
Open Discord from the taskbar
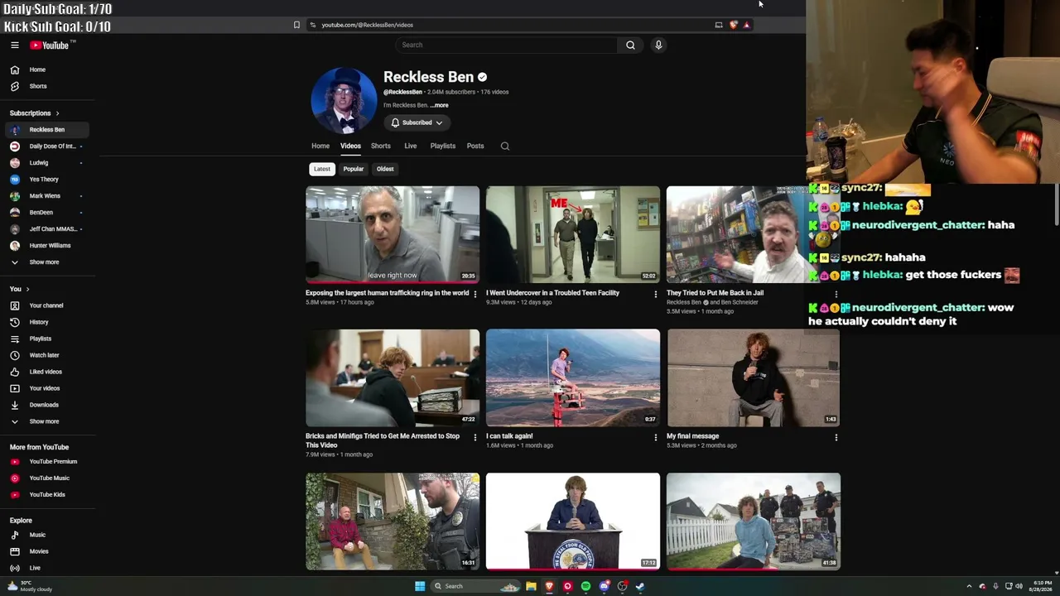point(604,586)
